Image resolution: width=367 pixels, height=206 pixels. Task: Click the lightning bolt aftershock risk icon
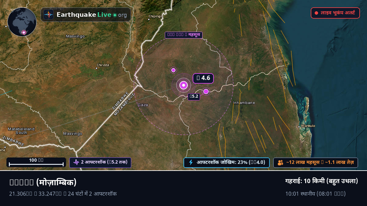point(191,162)
